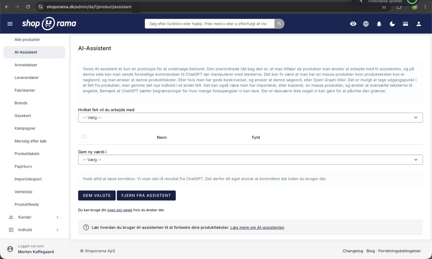
Task: Click the search magnifier button
Action: point(279,24)
